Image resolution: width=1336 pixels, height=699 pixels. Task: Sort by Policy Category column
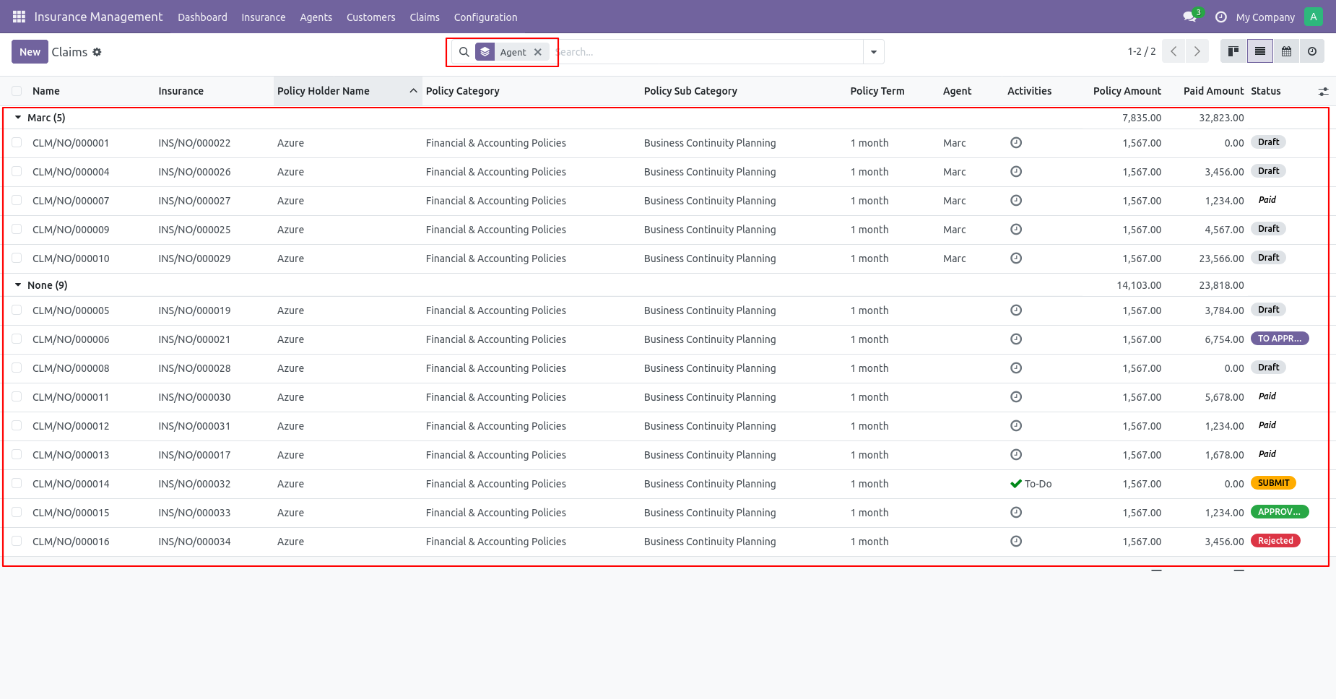463,91
